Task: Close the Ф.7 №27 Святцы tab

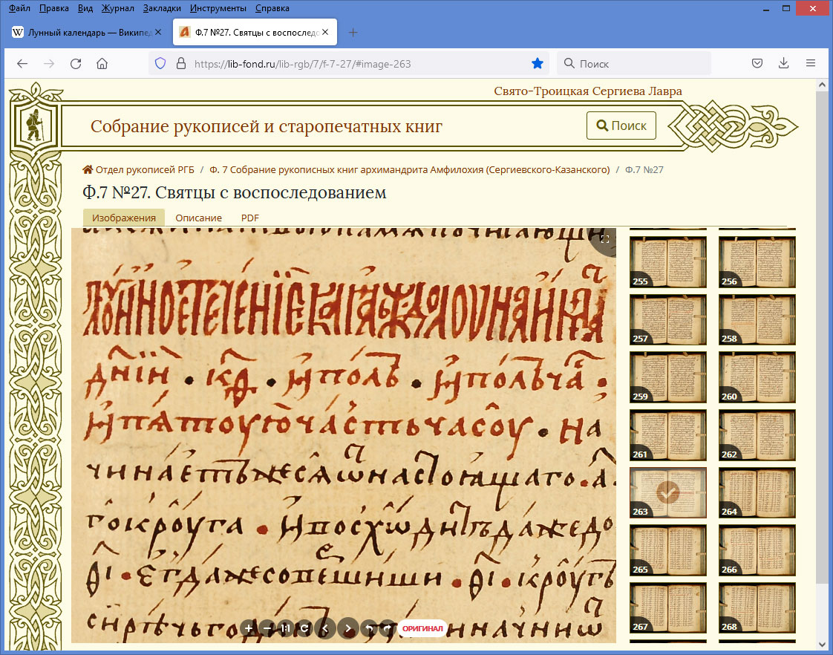Action: click(x=325, y=33)
